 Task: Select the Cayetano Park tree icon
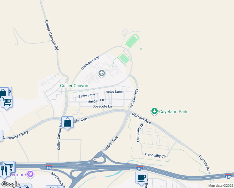coord(155,111)
